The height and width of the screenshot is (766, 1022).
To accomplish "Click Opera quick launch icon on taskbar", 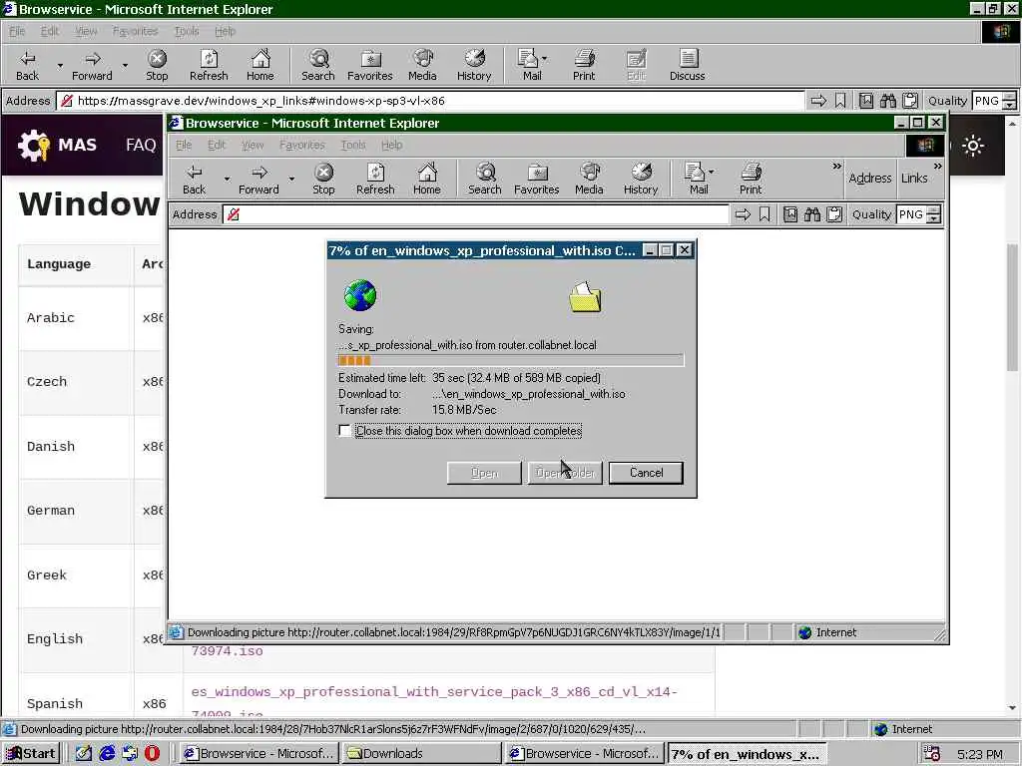I will [152, 754].
